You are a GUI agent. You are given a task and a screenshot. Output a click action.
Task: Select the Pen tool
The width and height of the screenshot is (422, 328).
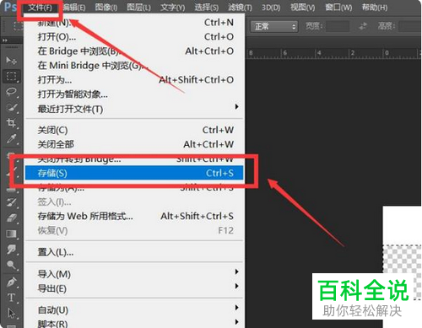point(12,282)
